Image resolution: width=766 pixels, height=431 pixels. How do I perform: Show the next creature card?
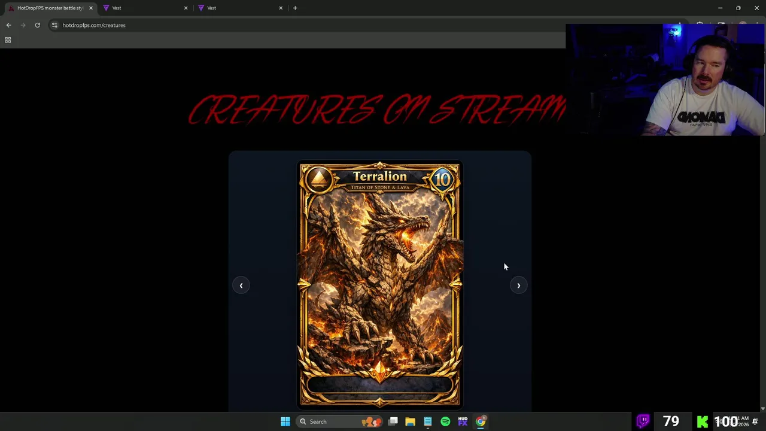[x=518, y=286]
